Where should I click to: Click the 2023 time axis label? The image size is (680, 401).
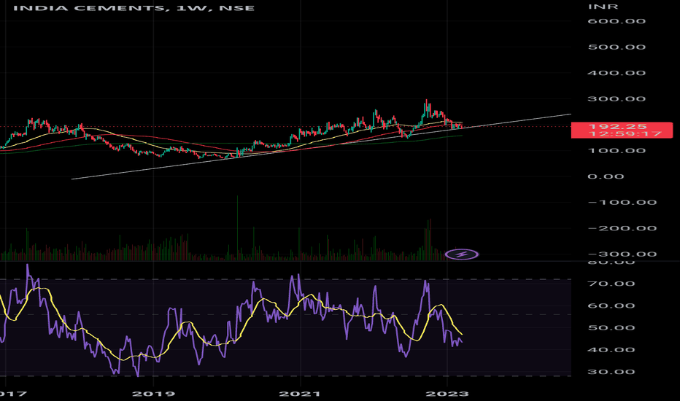447,394
